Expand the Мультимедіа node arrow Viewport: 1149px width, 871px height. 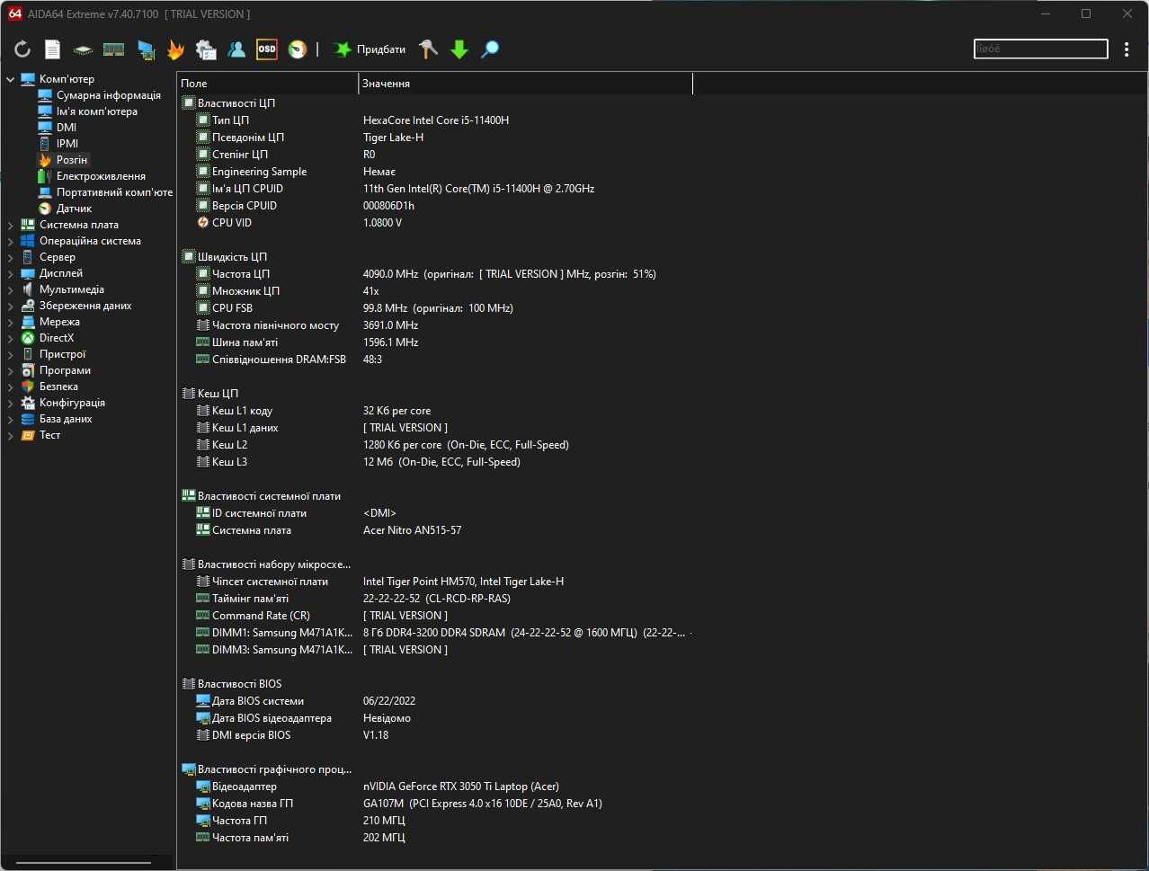pyautogui.click(x=10, y=289)
